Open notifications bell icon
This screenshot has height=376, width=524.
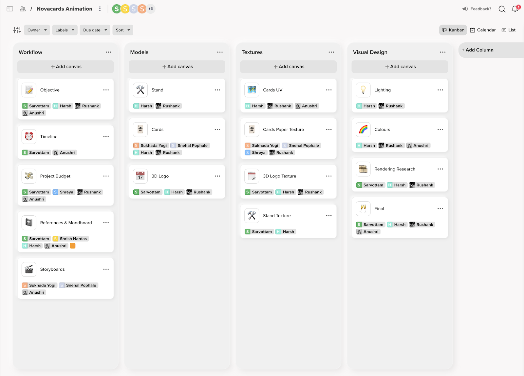515,9
